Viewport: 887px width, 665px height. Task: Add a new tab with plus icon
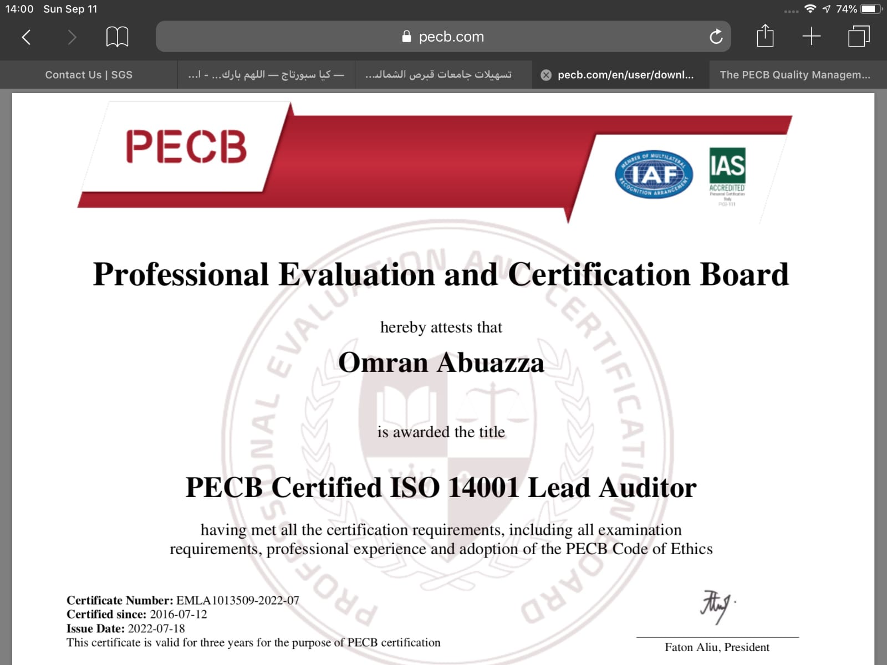click(x=811, y=37)
